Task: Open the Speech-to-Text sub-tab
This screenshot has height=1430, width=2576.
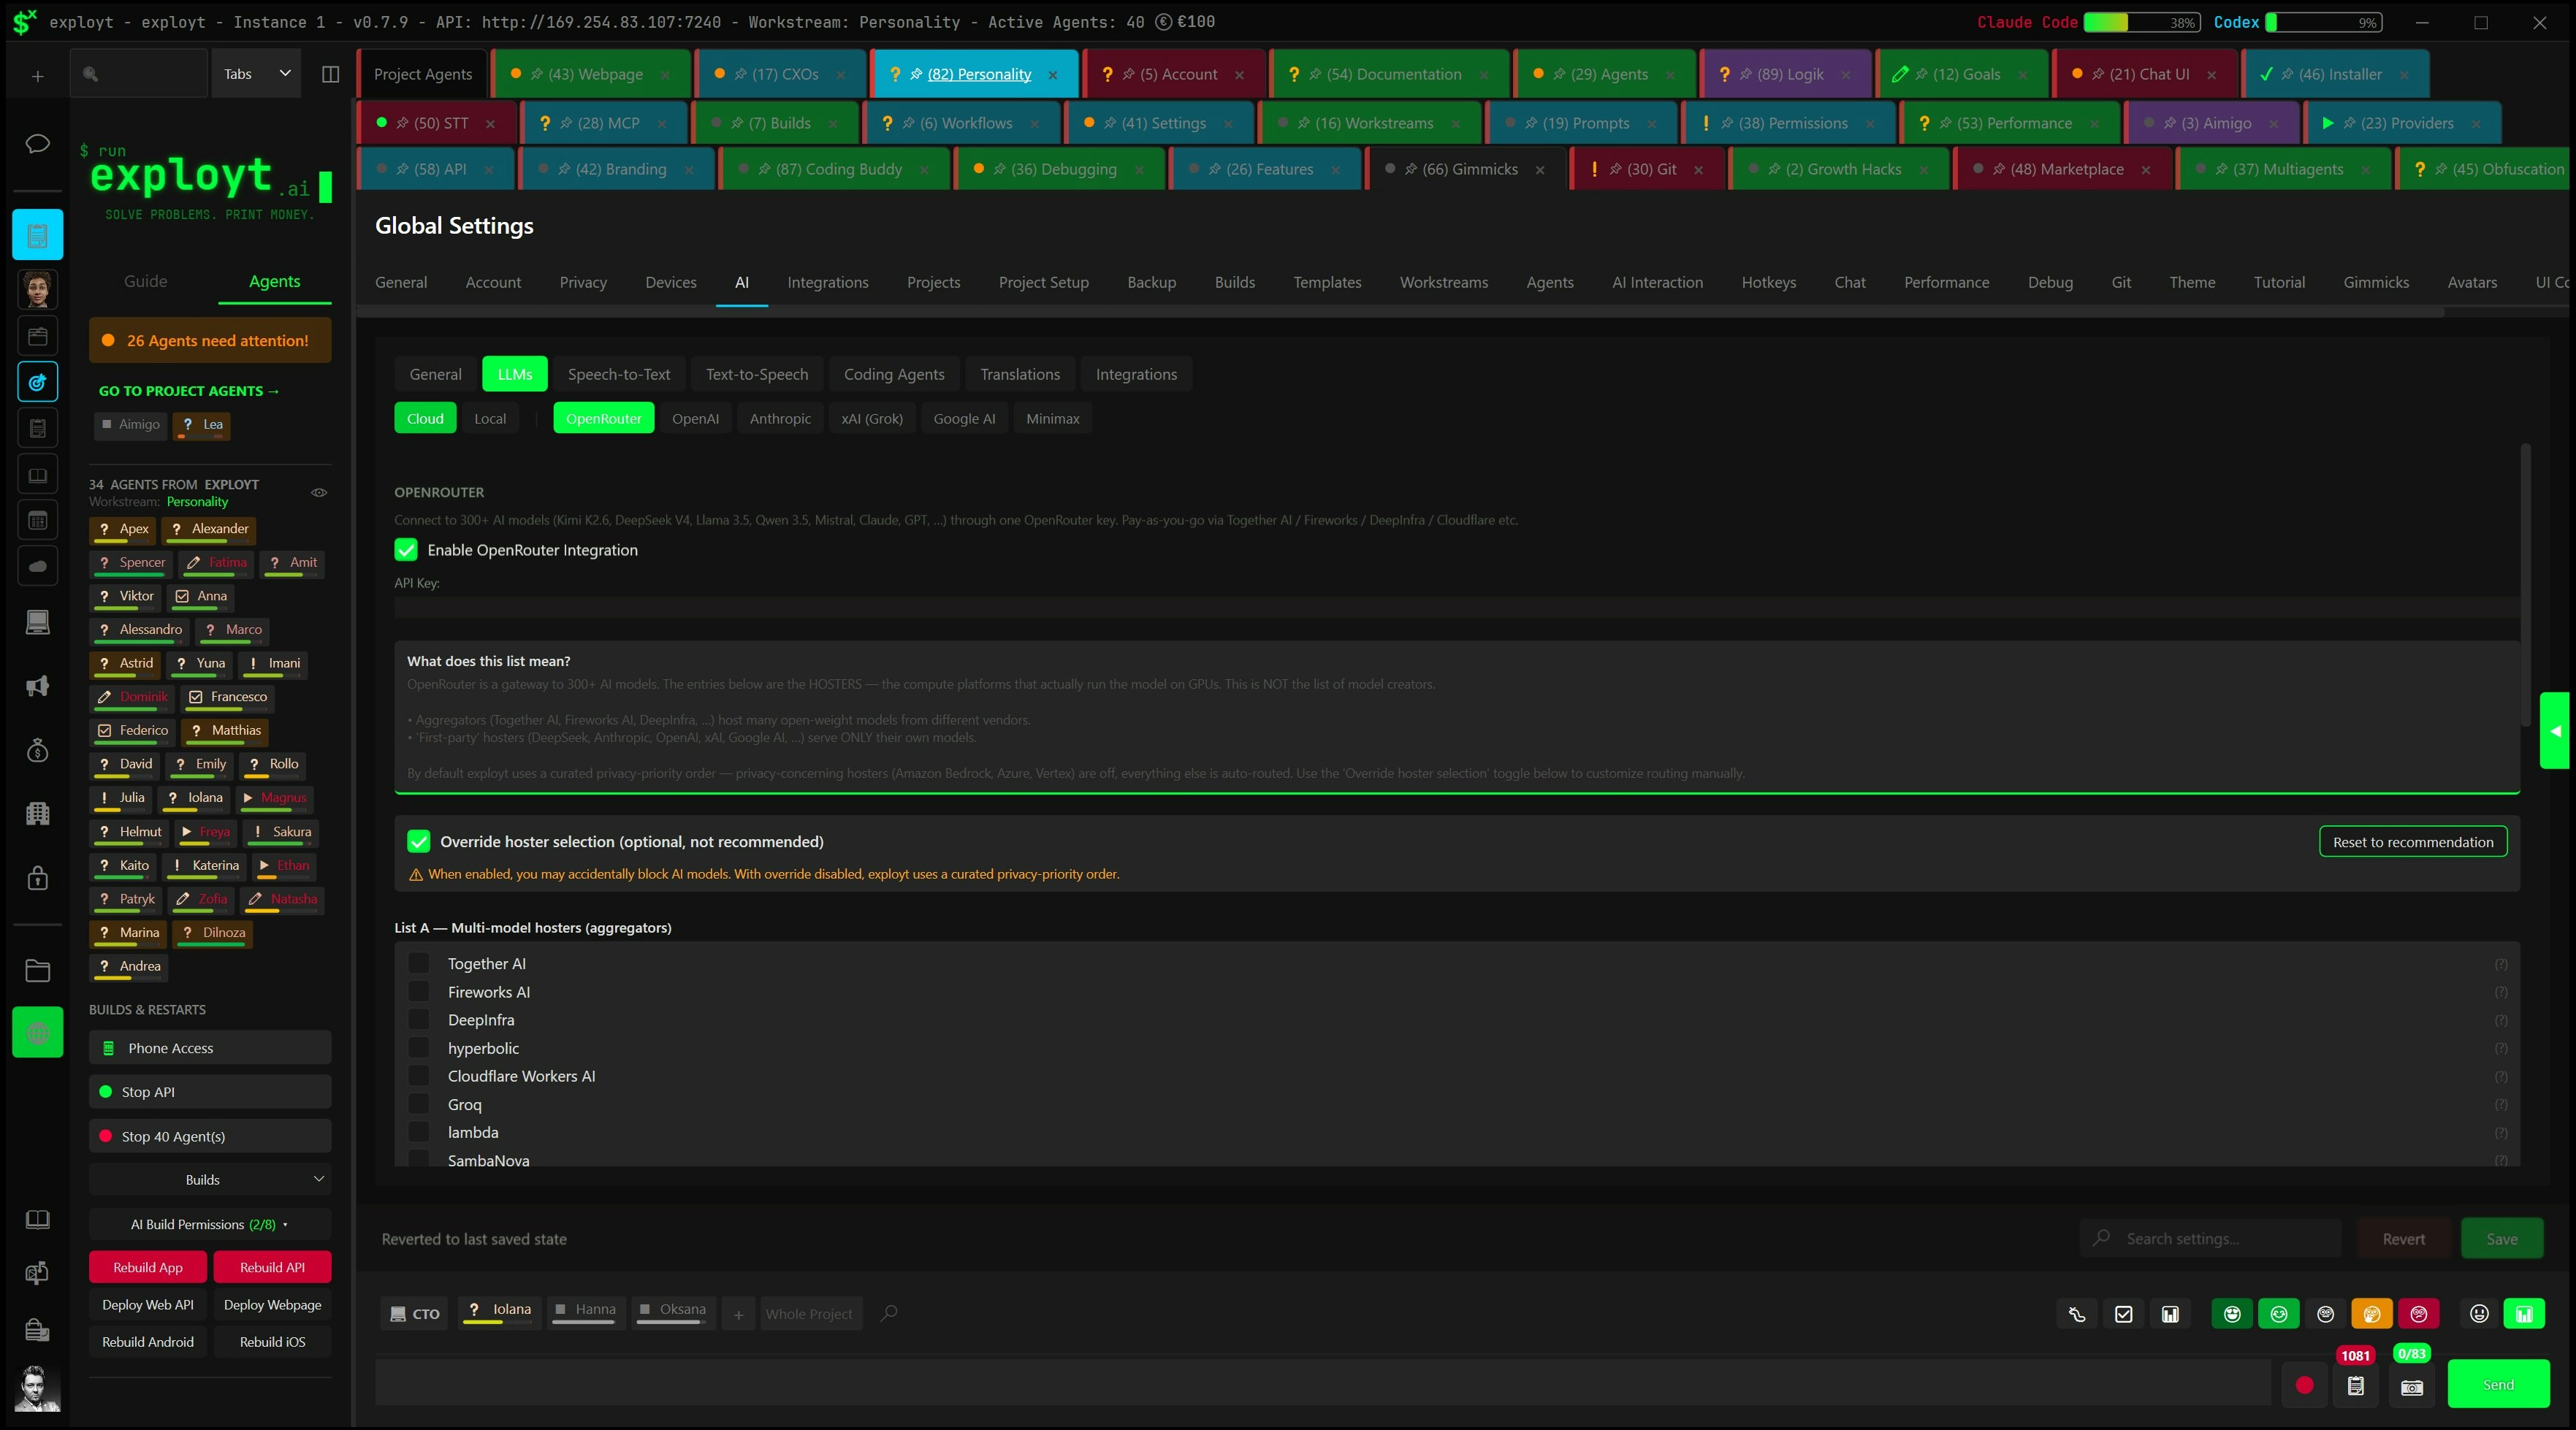Action: point(619,374)
